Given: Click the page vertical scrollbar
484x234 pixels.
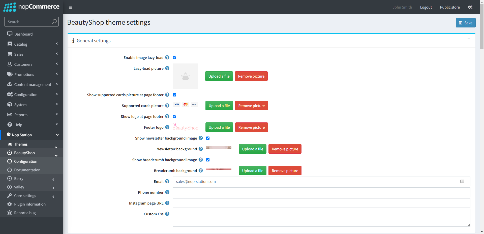Looking at the screenshot, I should tap(482, 26).
